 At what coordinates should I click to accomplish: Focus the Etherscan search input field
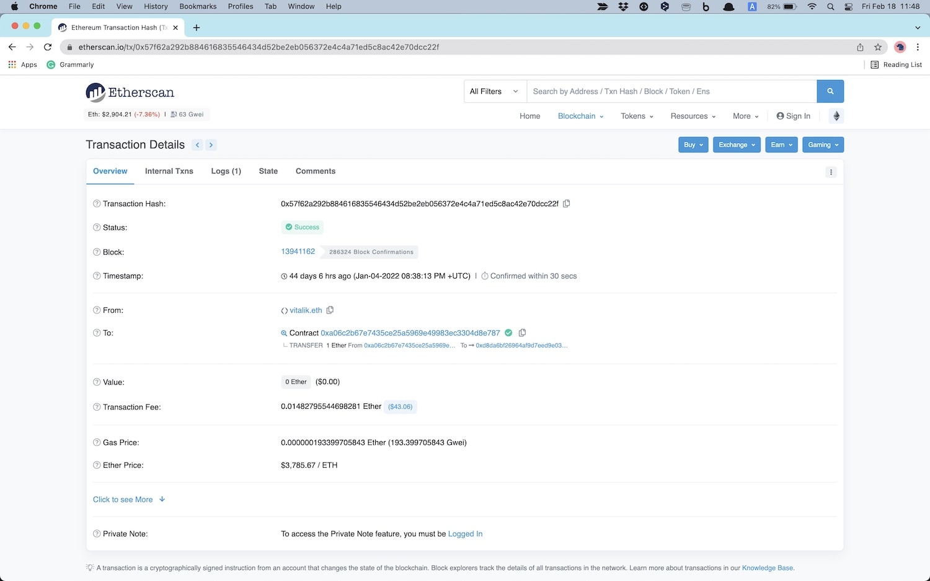tap(671, 91)
